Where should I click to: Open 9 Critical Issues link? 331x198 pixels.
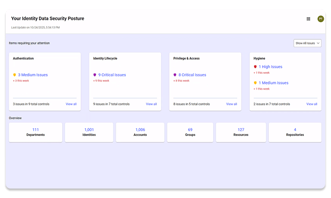pos(112,75)
